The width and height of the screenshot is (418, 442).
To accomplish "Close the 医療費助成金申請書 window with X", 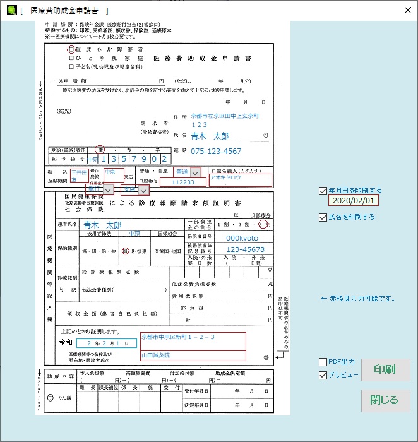I will pos(407,11).
